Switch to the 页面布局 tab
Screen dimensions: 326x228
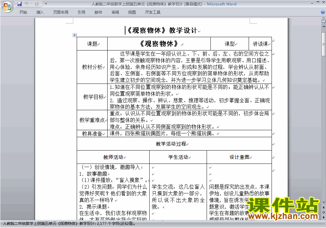tap(61, 12)
